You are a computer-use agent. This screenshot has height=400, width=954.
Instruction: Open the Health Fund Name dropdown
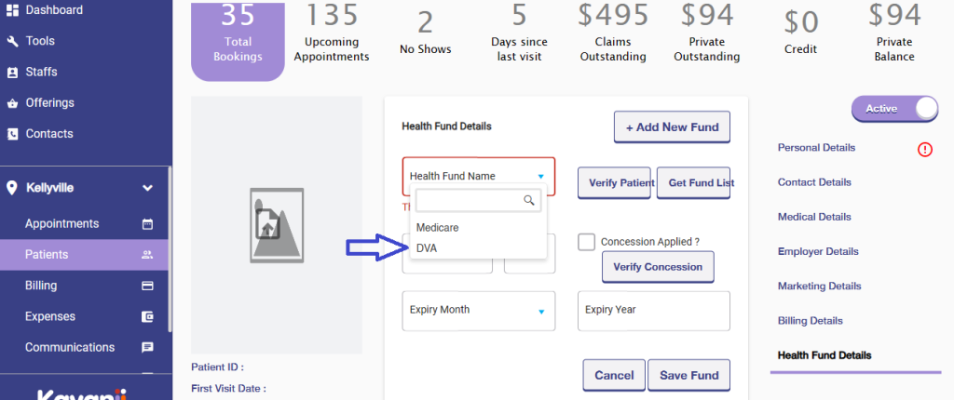tap(478, 176)
